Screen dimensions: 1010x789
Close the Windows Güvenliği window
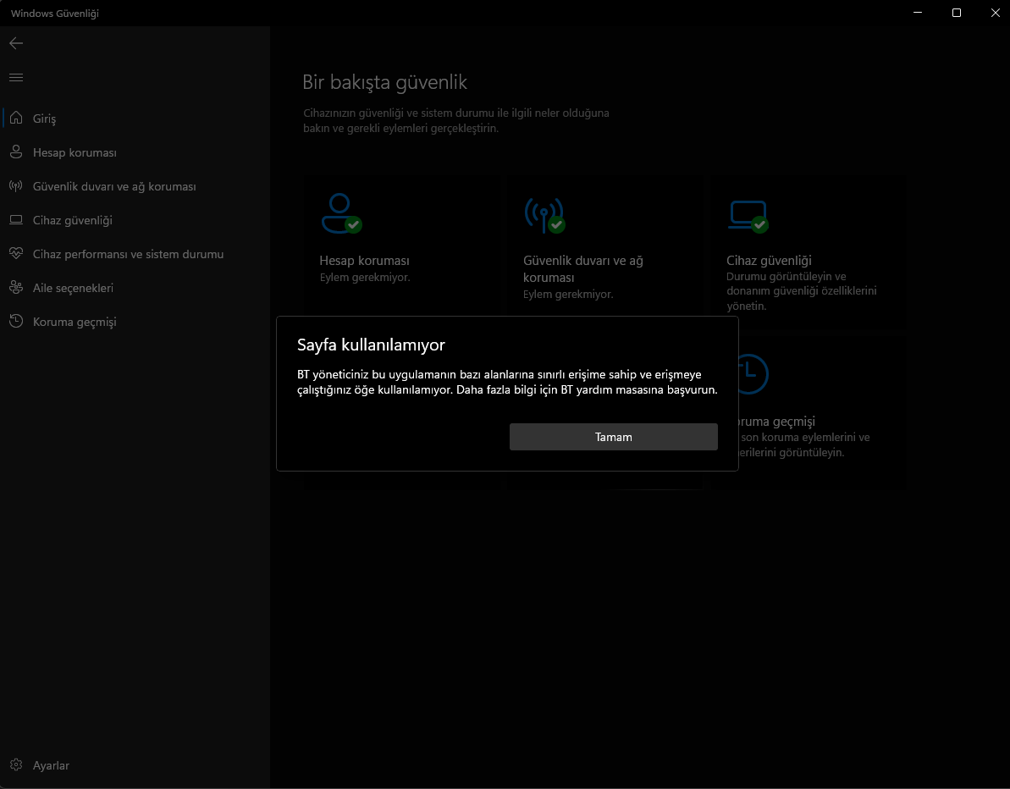[x=995, y=13]
